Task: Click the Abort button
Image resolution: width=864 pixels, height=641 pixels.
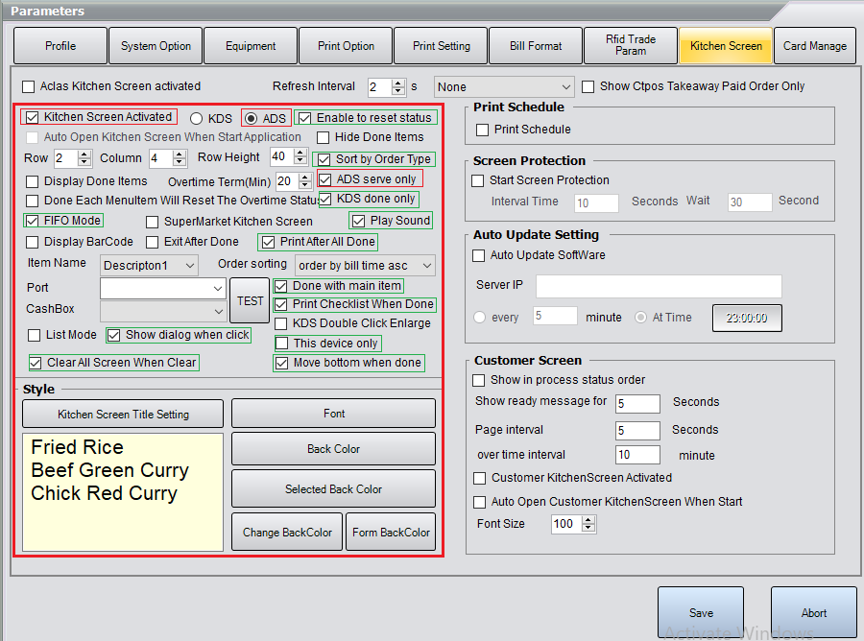Action: coord(814,612)
